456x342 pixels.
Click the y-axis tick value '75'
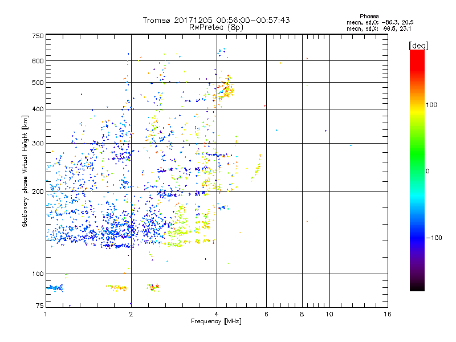tap(40, 306)
